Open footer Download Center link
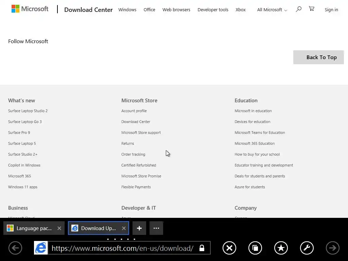 (x=136, y=122)
